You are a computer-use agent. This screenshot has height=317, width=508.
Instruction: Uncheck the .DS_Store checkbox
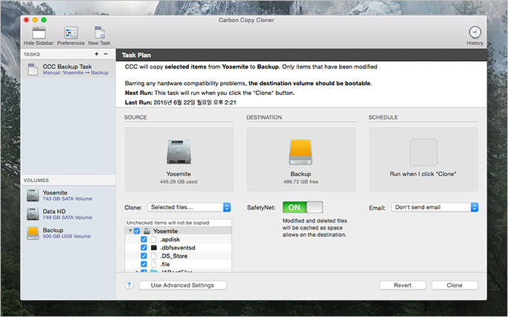(x=144, y=256)
